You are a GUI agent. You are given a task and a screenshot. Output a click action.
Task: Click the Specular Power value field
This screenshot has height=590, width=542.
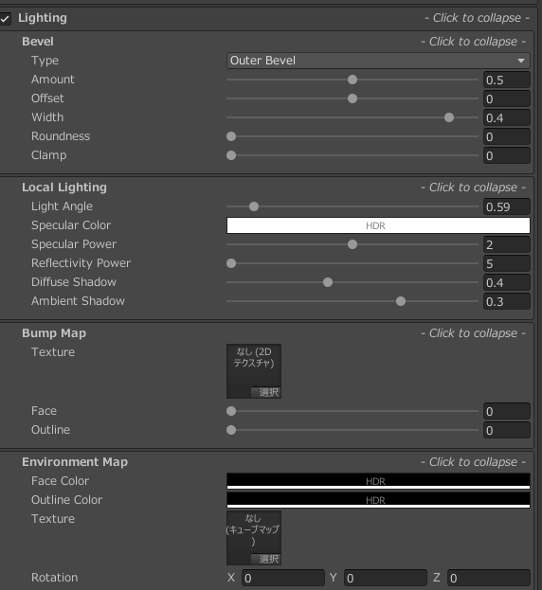click(507, 244)
